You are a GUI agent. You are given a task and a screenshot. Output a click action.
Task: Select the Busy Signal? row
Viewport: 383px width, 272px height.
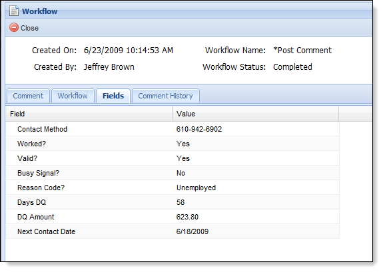coord(173,173)
